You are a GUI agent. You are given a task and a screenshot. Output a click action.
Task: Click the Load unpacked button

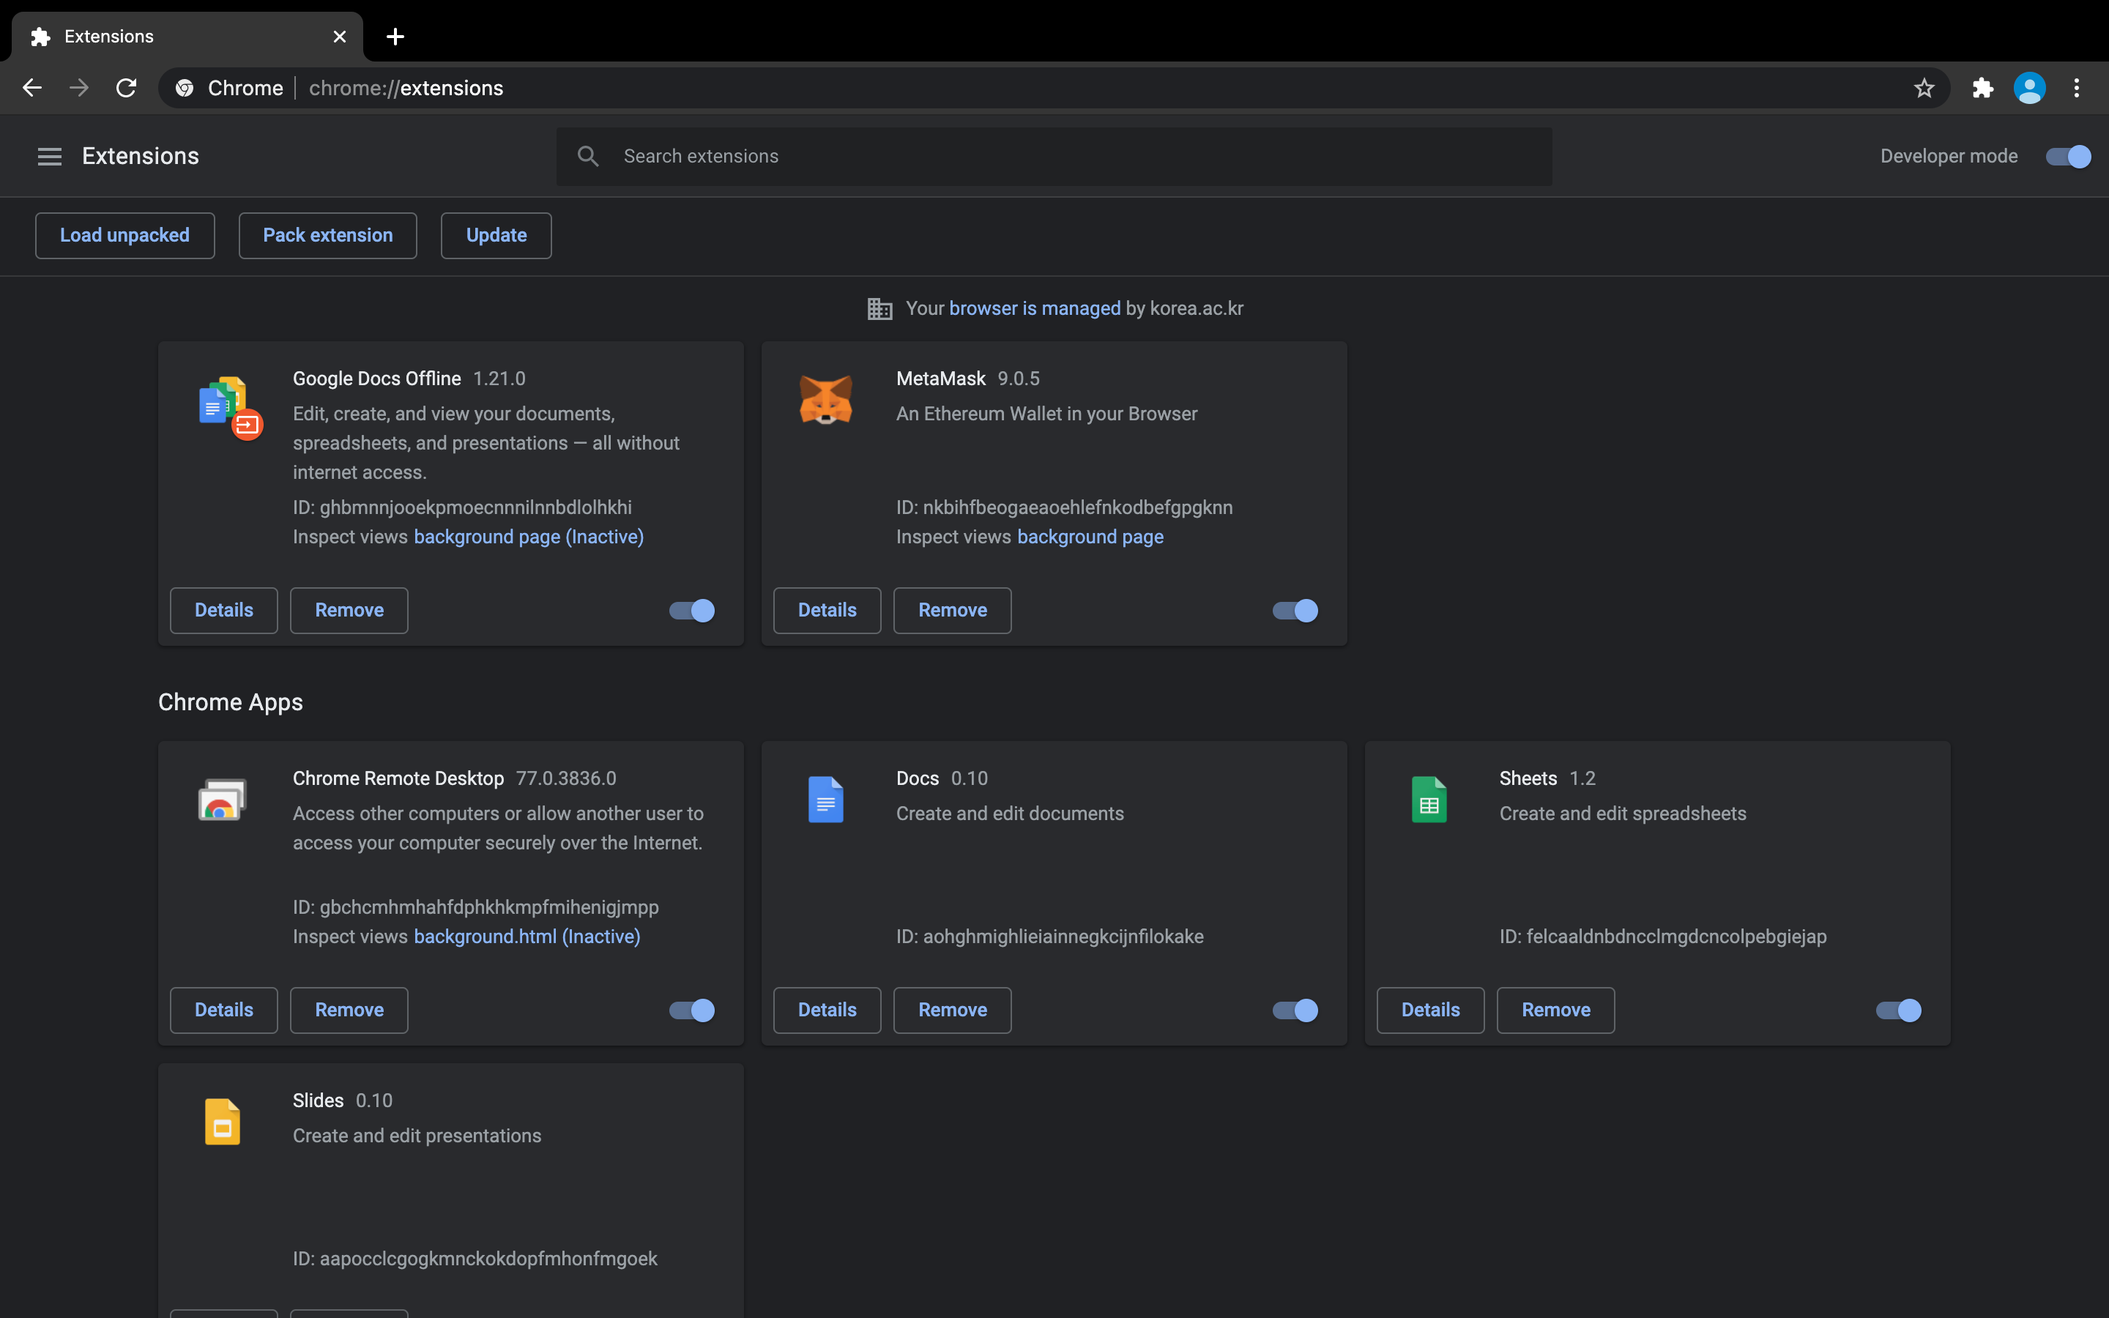coord(124,235)
